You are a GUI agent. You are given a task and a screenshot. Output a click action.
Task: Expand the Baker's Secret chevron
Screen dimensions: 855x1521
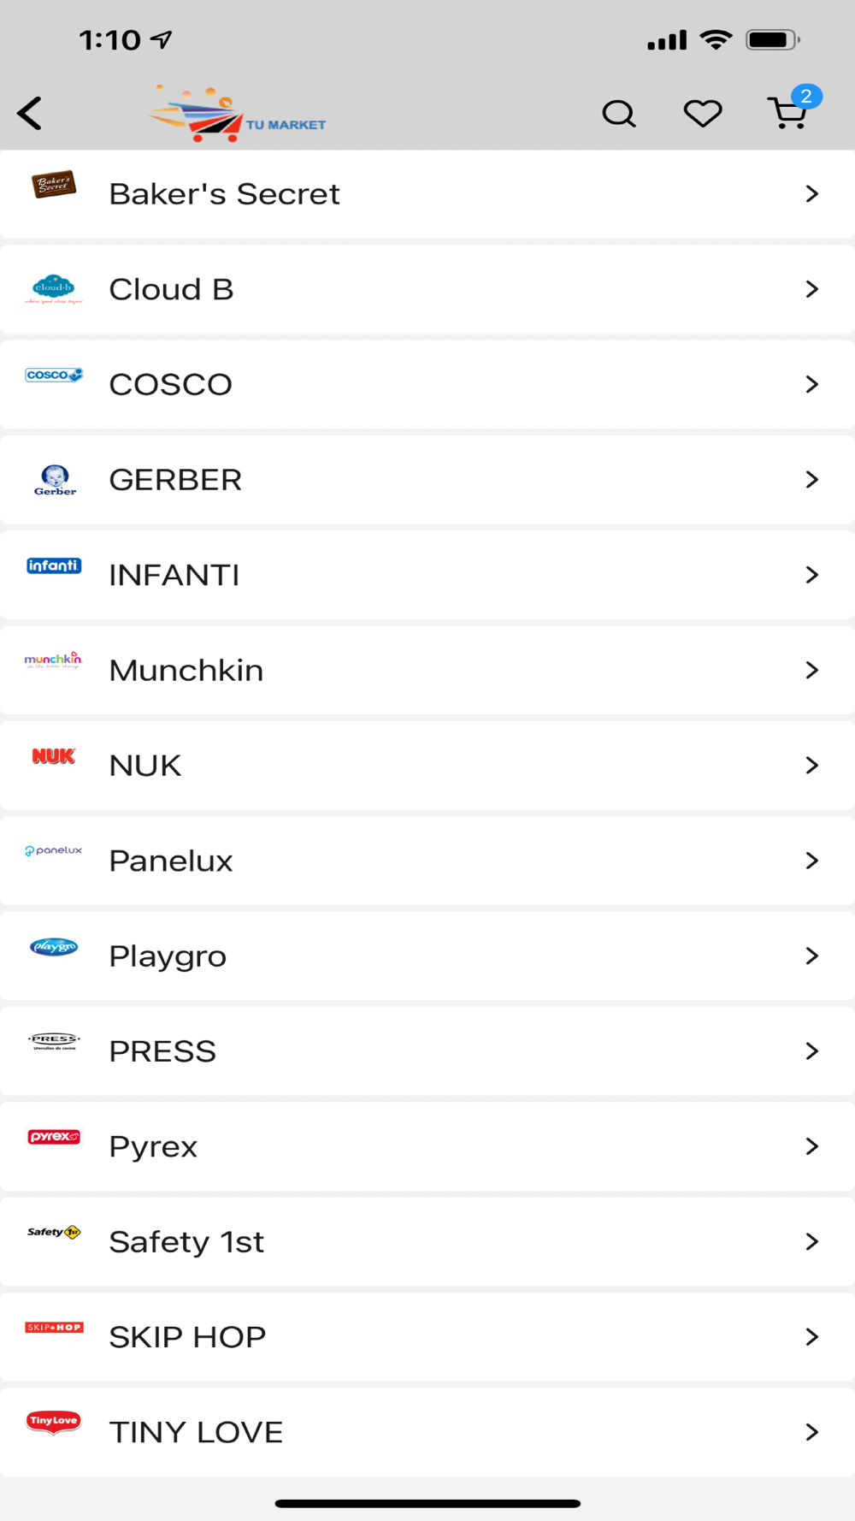(x=812, y=194)
